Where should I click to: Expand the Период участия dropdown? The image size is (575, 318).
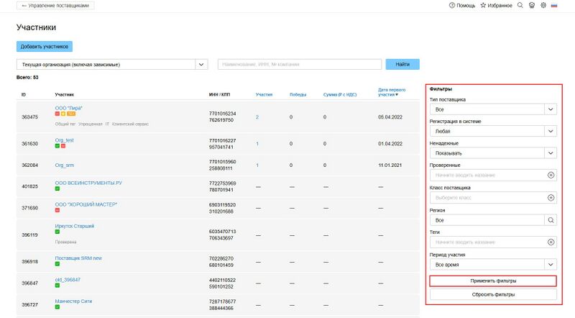point(550,265)
